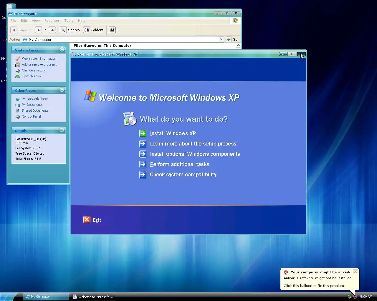The height and width of the screenshot is (301, 377).
Task: Click the red security shield tray icon
Action: click(355, 297)
